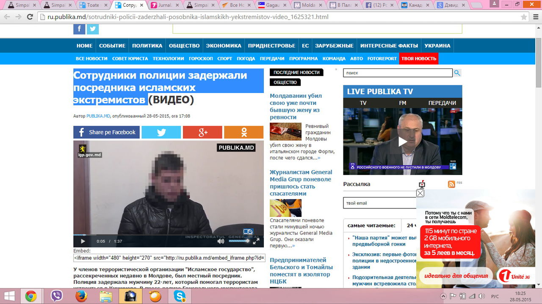
Task: Click ТВОЯ НОВОСТЬ red button
Action: (x=419, y=58)
